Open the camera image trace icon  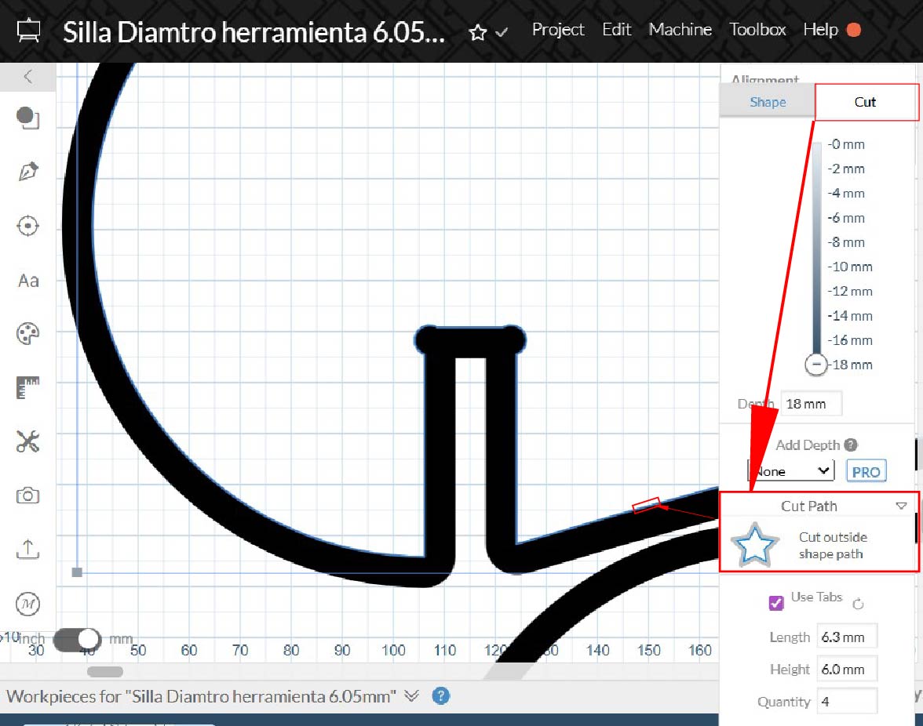pyautogui.click(x=27, y=495)
